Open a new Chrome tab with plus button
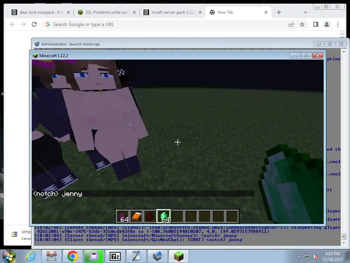Screen dimensions: 350x263 coord(279,12)
